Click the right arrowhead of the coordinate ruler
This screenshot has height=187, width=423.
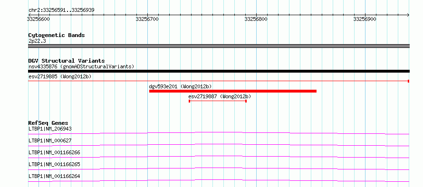(408, 15)
